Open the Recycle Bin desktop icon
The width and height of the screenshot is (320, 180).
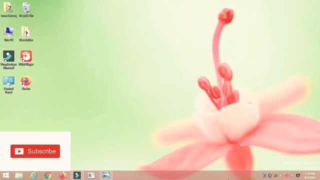pyautogui.click(x=26, y=9)
